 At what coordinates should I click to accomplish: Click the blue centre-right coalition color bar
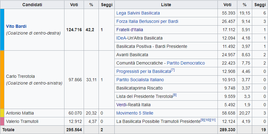click(2, 30)
